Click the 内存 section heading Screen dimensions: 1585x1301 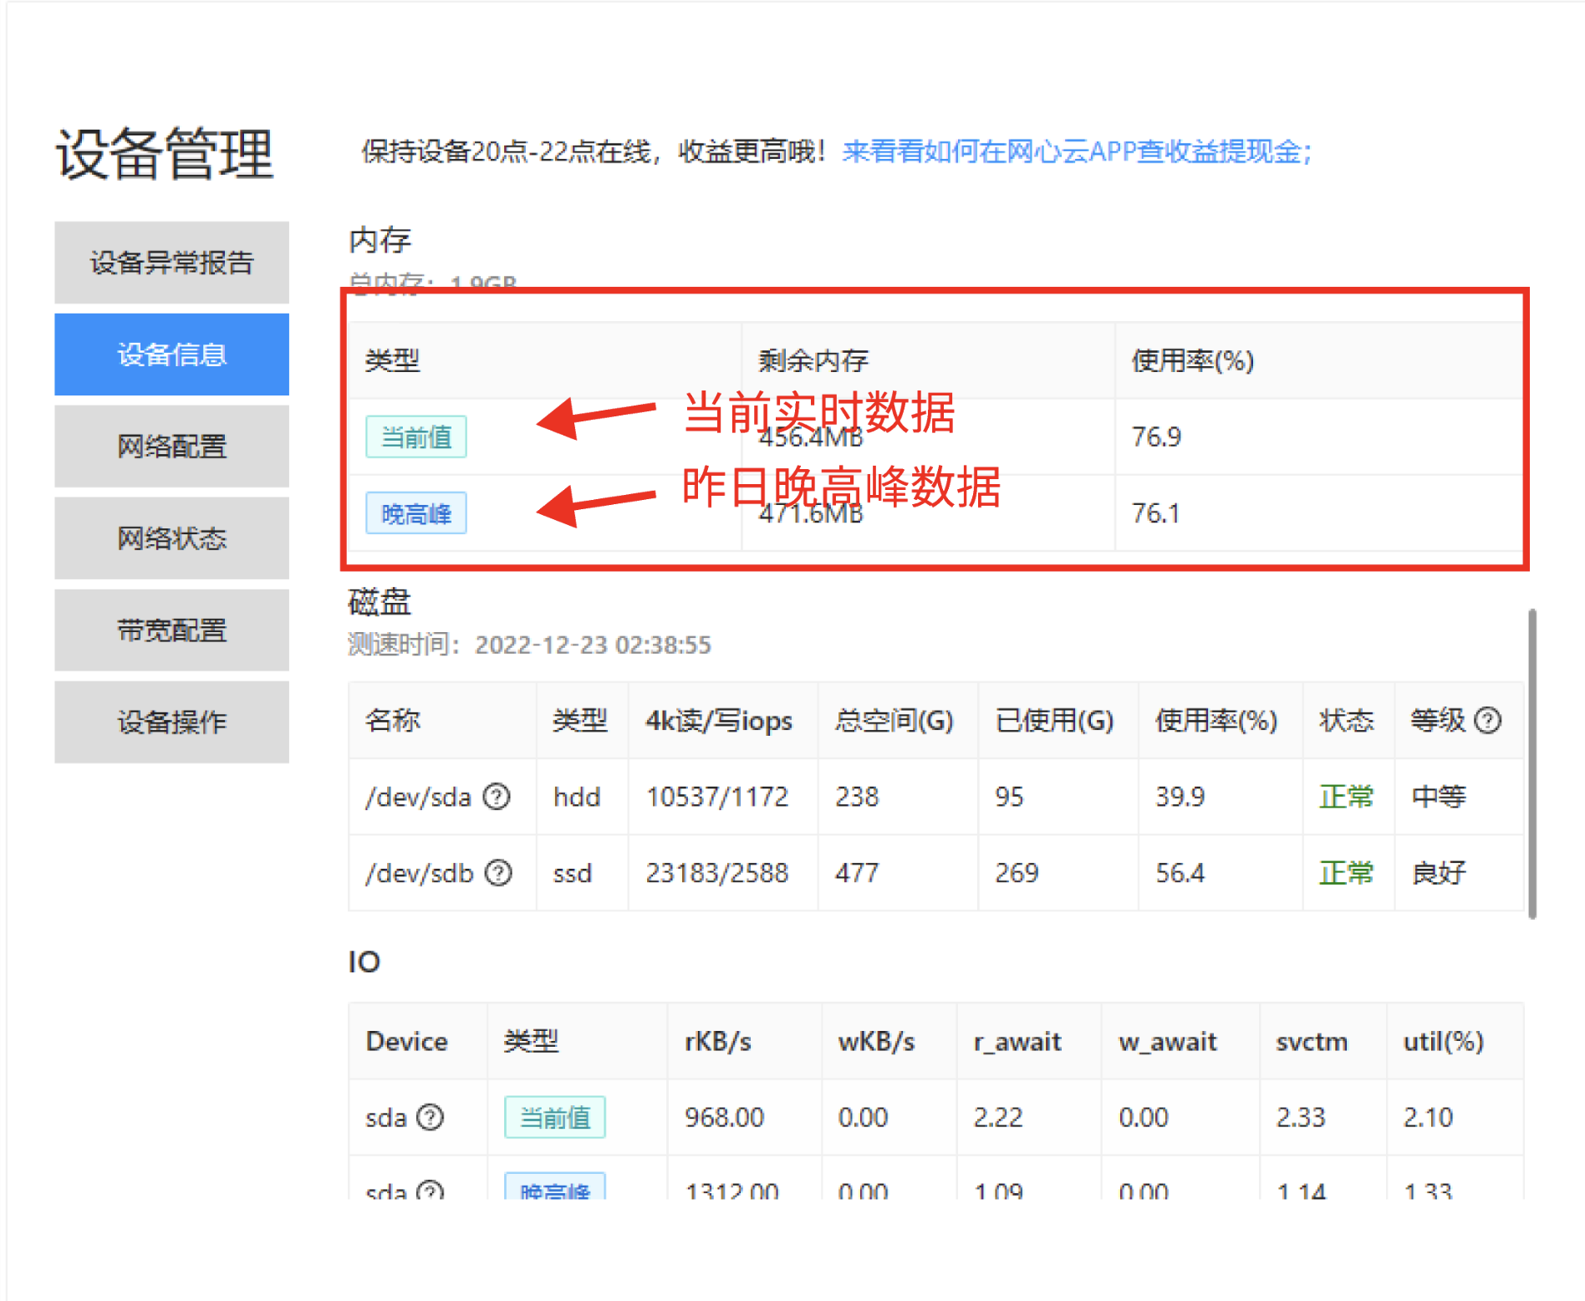[x=380, y=241]
